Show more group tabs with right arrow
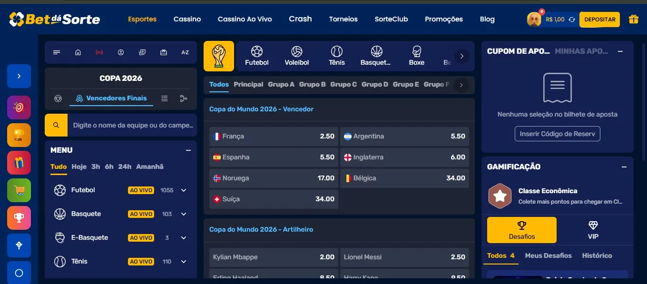 point(461,85)
